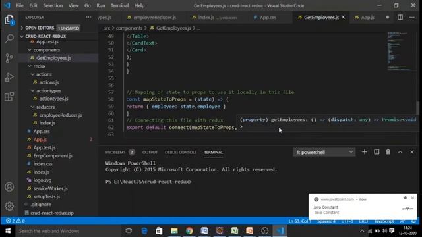This screenshot has width=422, height=237.
Task: Open actions.js in the file tree
Action: (x=49, y=82)
